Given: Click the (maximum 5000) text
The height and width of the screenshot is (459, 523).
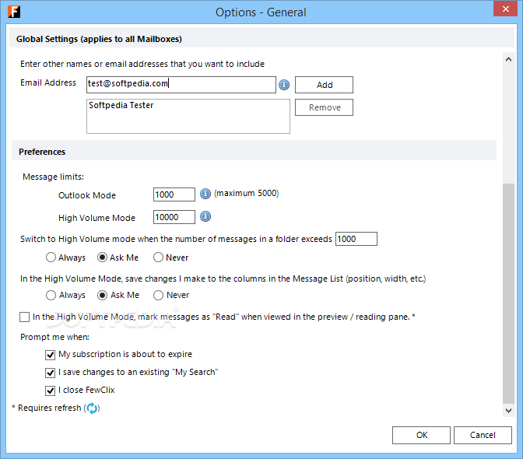Looking at the screenshot, I should pos(247,194).
